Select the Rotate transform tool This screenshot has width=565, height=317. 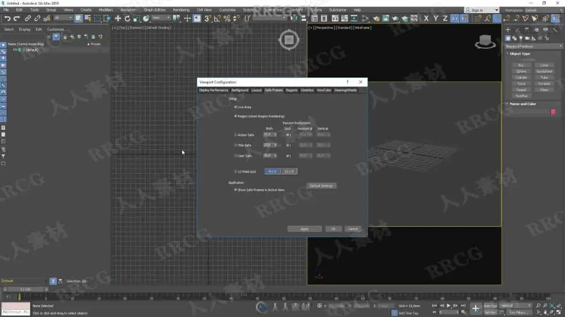(x=127, y=18)
